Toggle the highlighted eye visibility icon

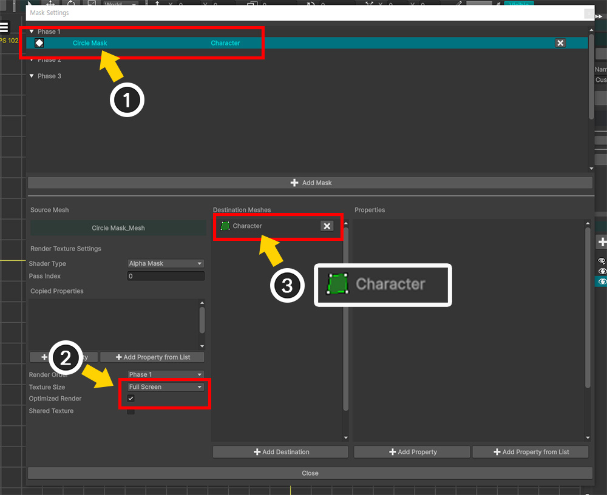(x=602, y=281)
